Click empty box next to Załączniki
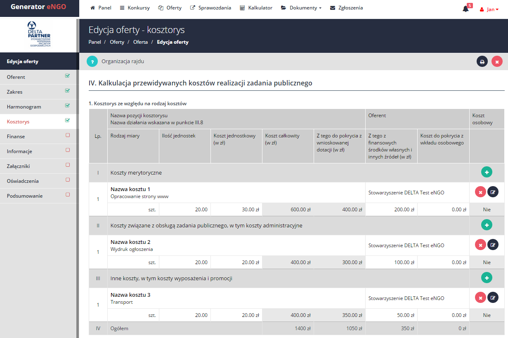Image resolution: width=508 pixels, height=338 pixels. click(x=68, y=165)
